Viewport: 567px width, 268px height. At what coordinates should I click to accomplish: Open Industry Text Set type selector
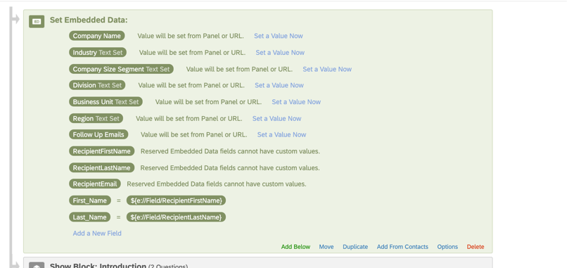click(110, 53)
